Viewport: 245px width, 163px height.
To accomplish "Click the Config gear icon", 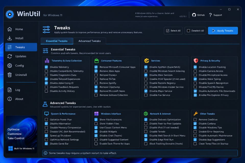I will 10,66.
